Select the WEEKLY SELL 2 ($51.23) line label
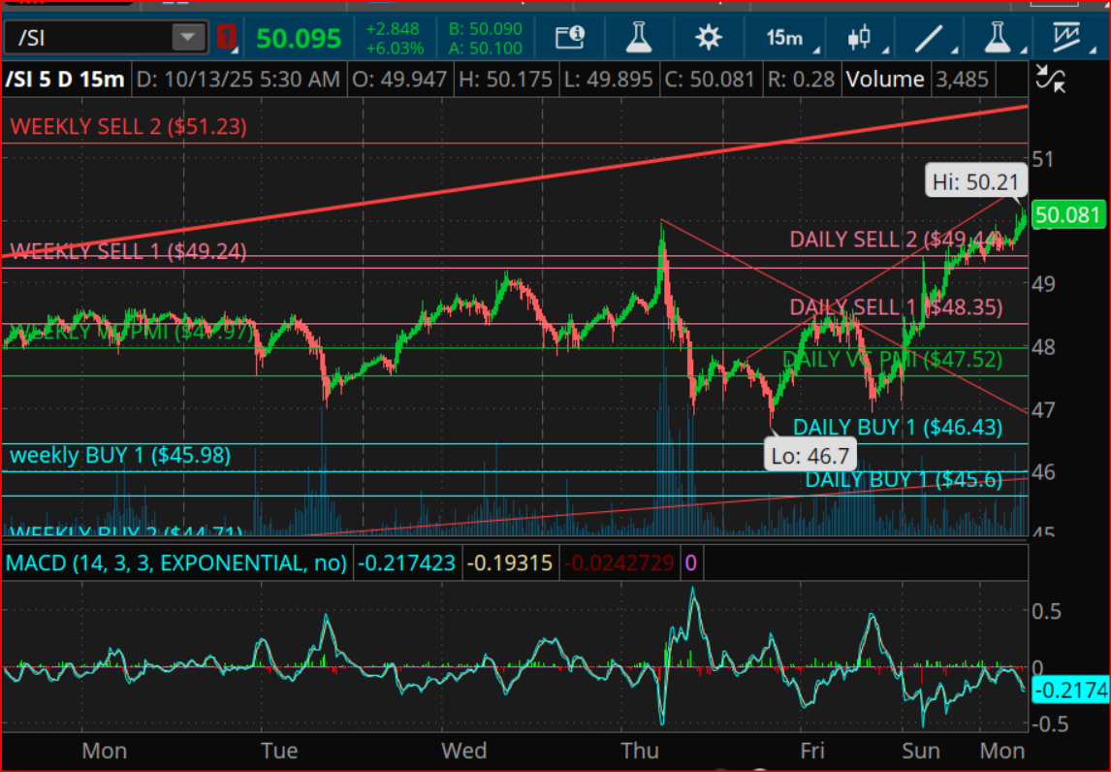The width and height of the screenshot is (1111, 772). pos(129,126)
